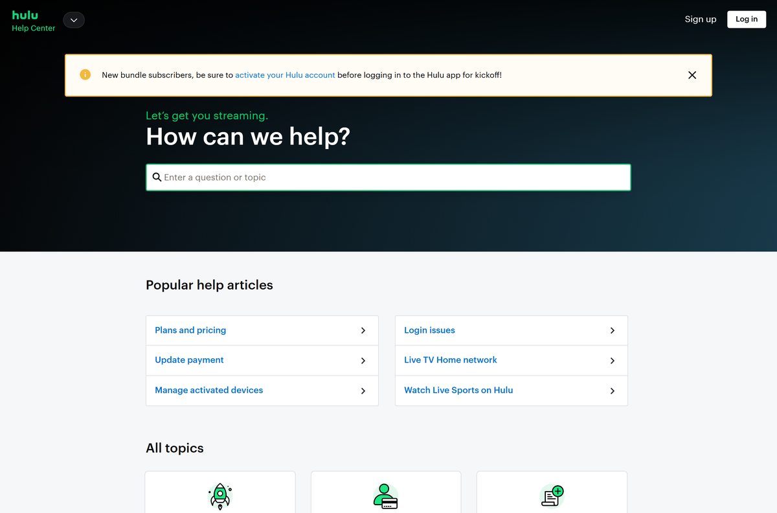Click the chevron beside Update payment
This screenshot has height=513, width=777.
363,361
